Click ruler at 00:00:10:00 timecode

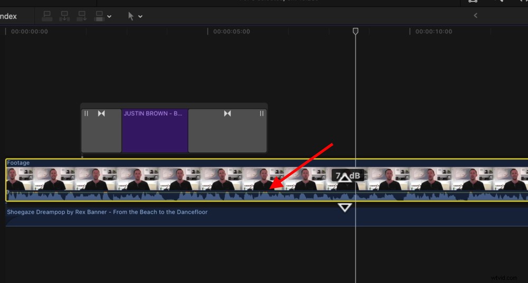pos(433,32)
